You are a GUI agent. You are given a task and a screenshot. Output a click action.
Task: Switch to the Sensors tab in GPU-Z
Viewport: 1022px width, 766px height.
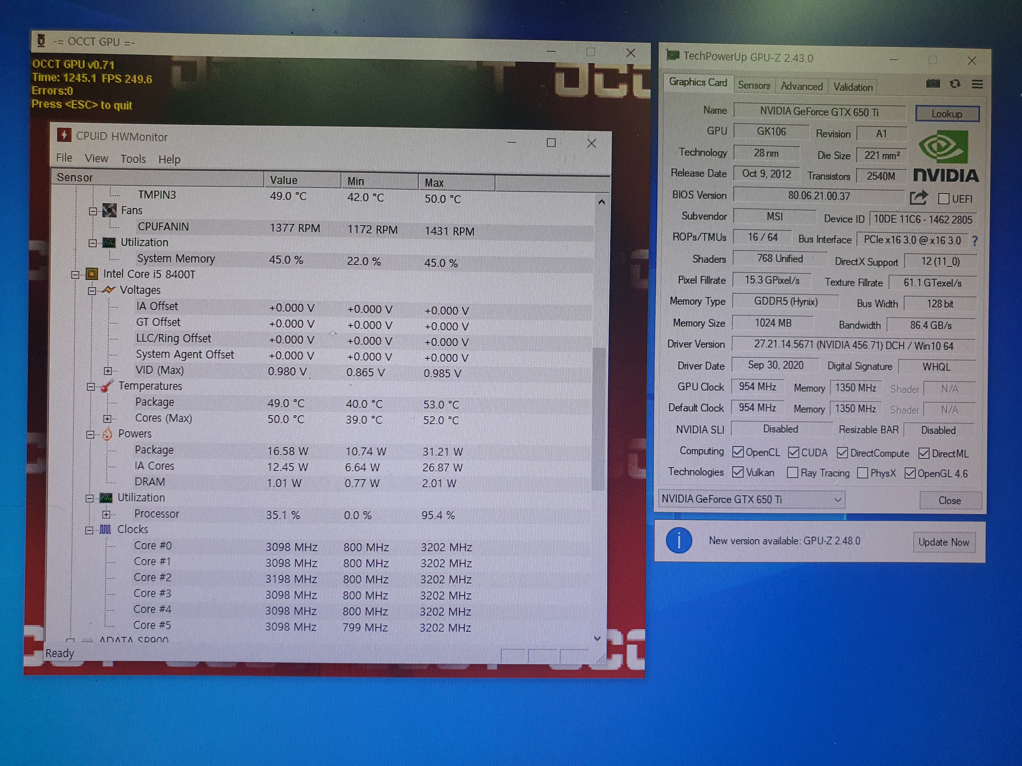pos(754,85)
